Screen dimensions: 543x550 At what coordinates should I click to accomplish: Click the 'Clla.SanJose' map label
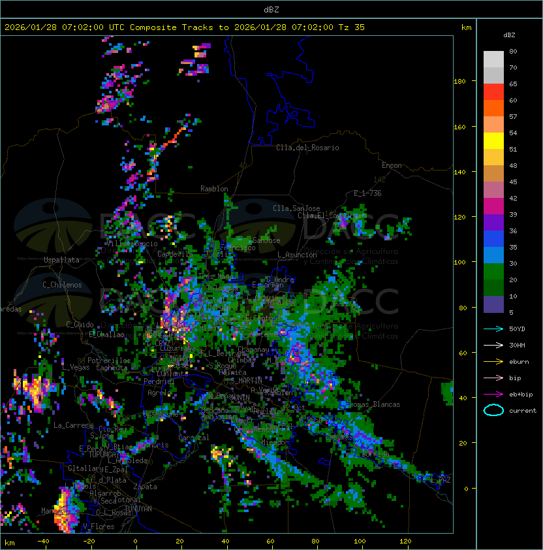click(x=296, y=208)
